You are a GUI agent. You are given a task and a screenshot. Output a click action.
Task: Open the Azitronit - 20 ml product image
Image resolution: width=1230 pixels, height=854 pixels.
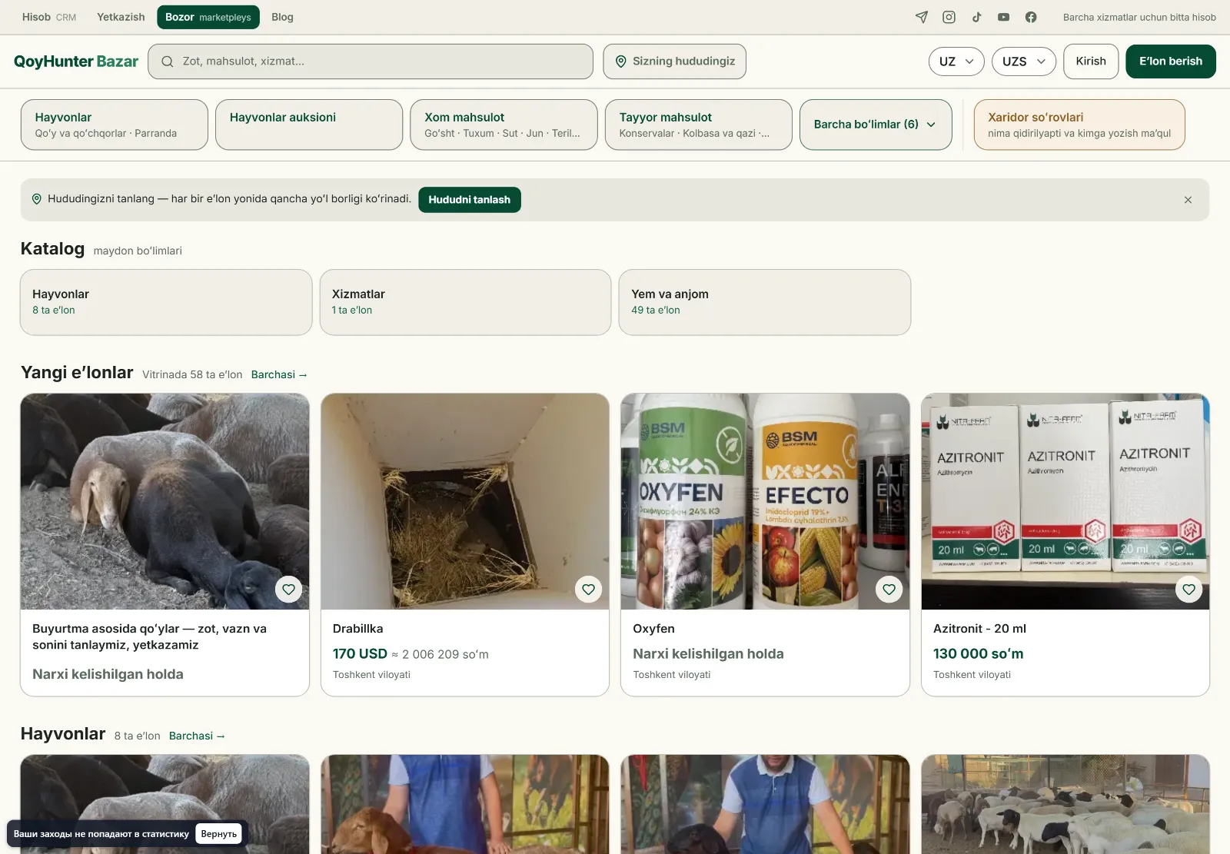(1065, 501)
